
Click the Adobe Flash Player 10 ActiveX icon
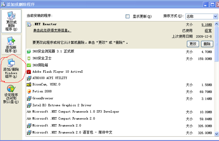[x=29, y=72]
